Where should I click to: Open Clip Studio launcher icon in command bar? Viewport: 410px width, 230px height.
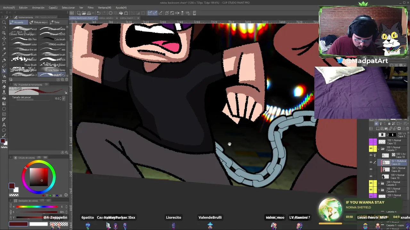tap(72, 13)
